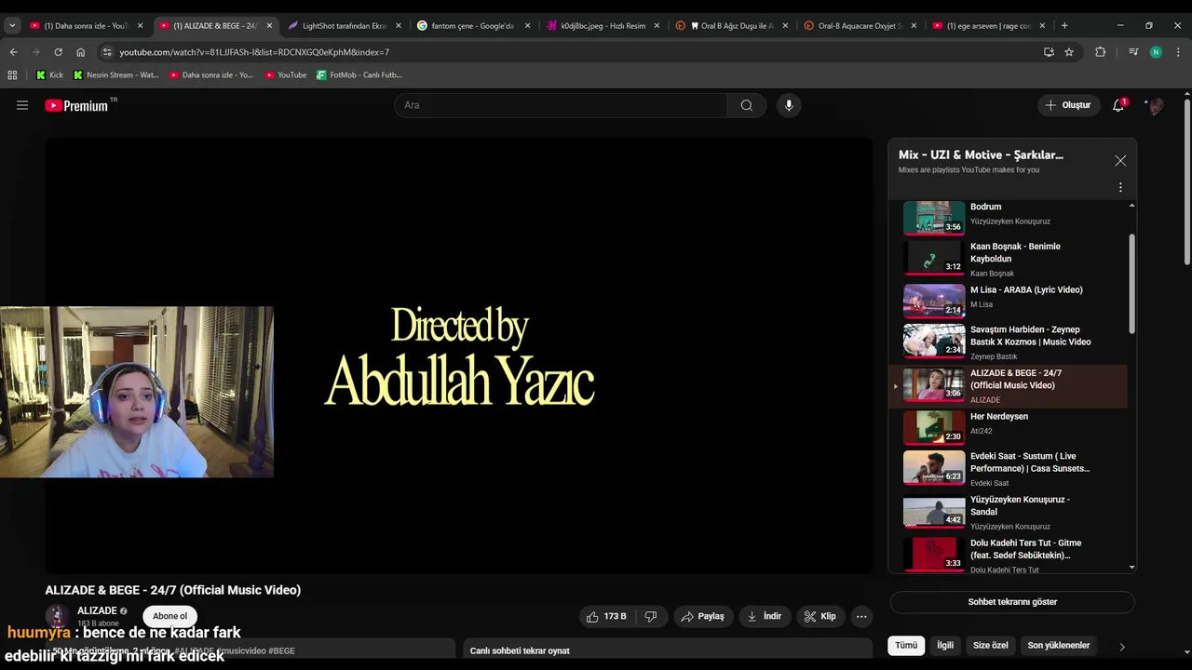Subscribe with Abone ol button
Image resolution: width=1192 pixels, height=670 pixels.
pos(169,616)
